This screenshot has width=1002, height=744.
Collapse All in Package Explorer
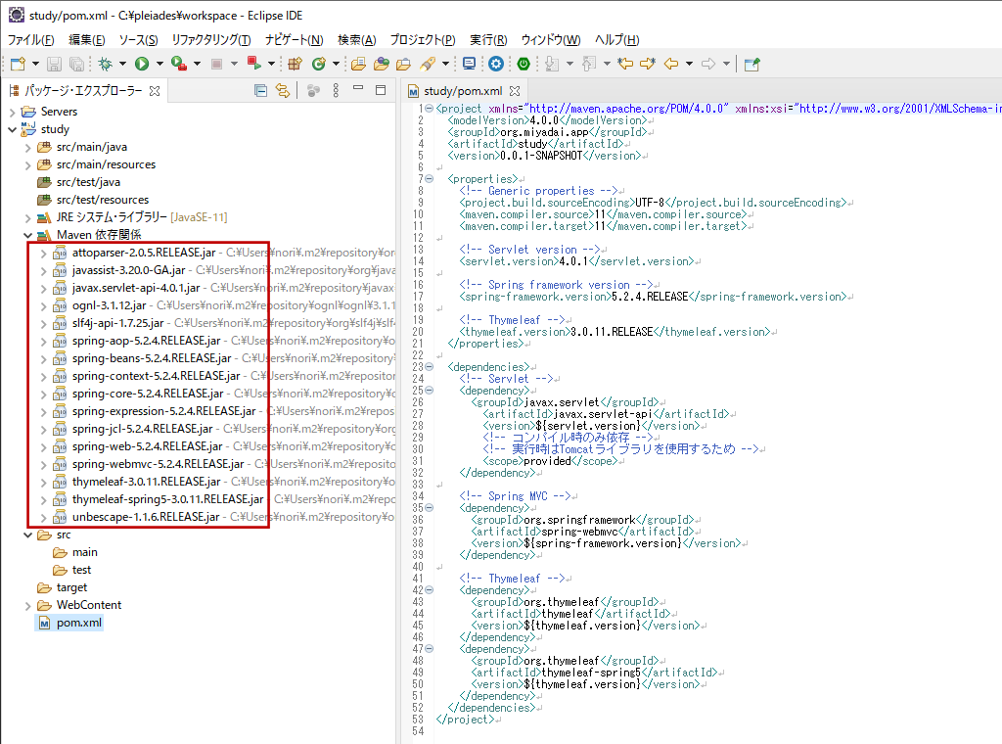click(260, 91)
